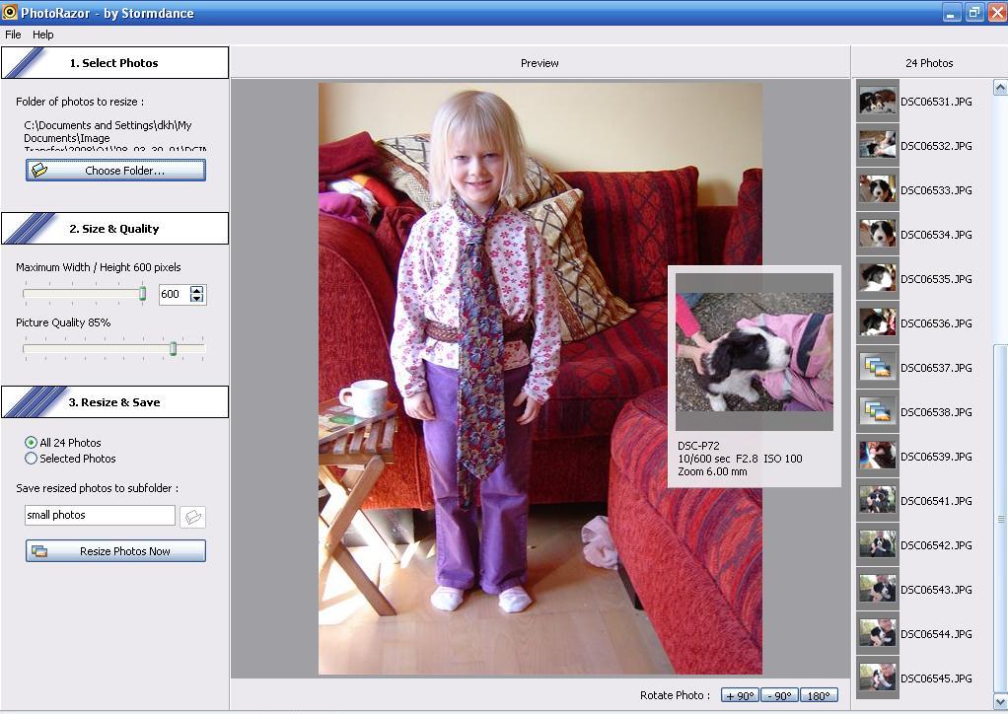Click file name DSC06538.JPG

[936, 412]
